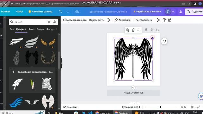Click the Поделиться share button

[x=194, y=11]
